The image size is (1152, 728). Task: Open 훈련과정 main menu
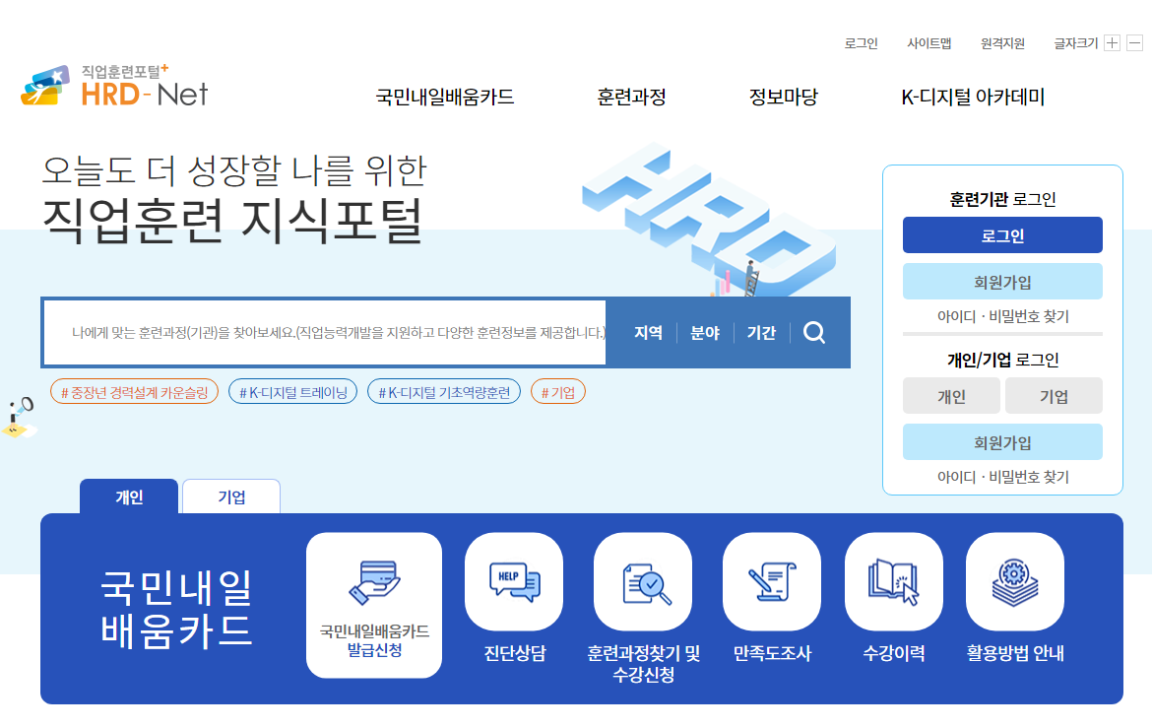click(631, 98)
